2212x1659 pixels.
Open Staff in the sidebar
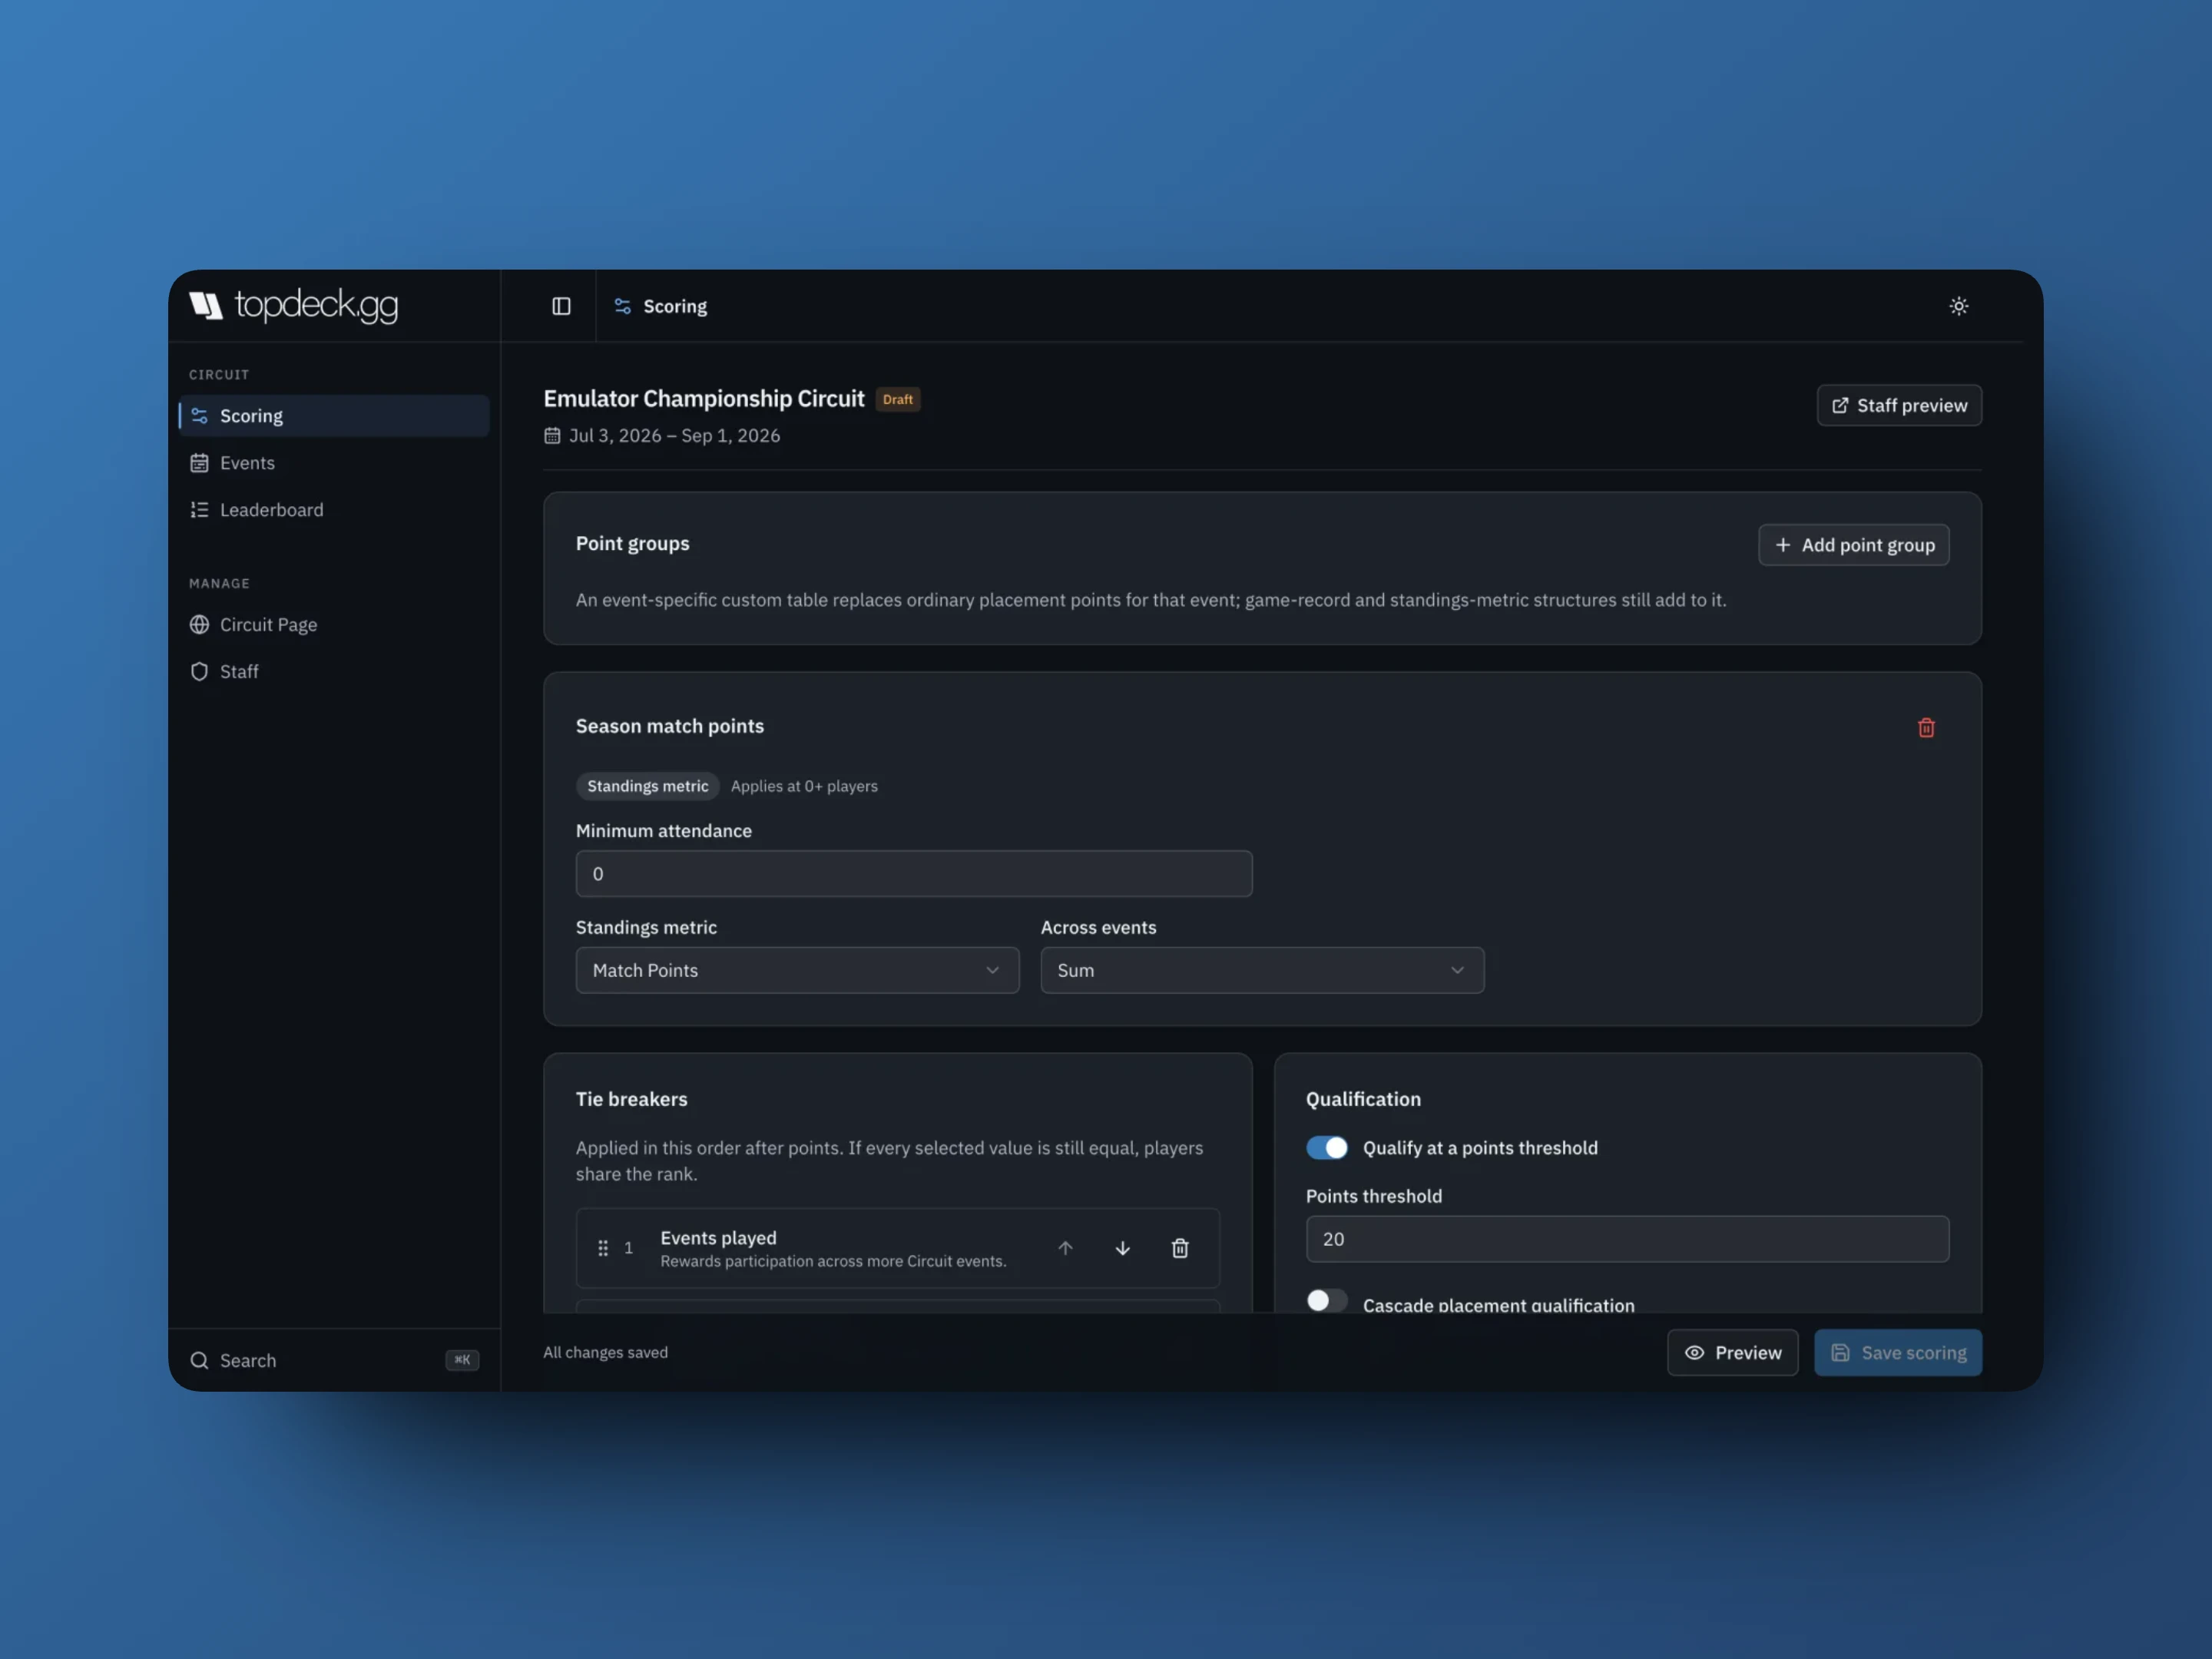click(x=334, y=672)
